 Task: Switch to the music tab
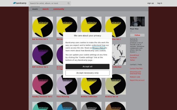[35, 9]
